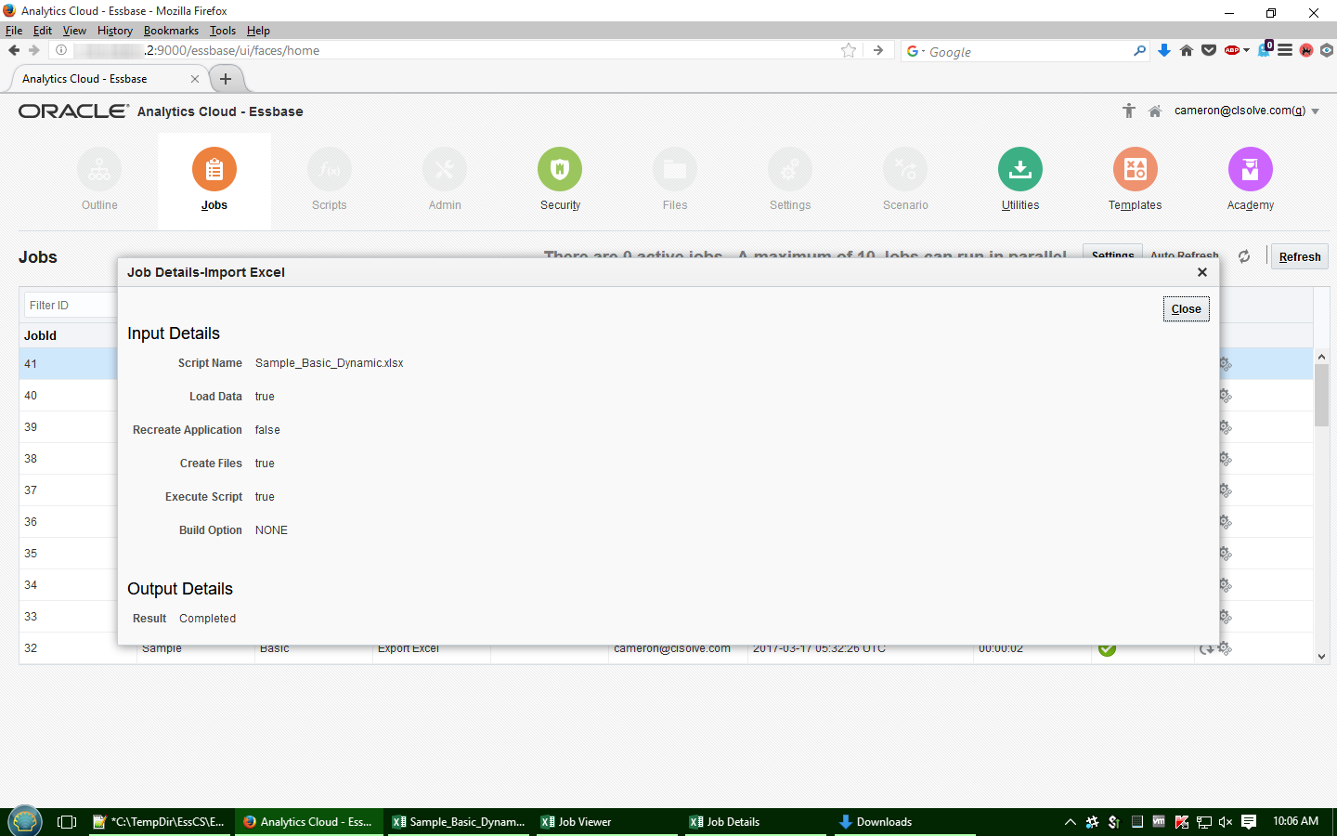
Task: Switch to Job Viewer Excel taskbar item
Action: pos(608,822)
